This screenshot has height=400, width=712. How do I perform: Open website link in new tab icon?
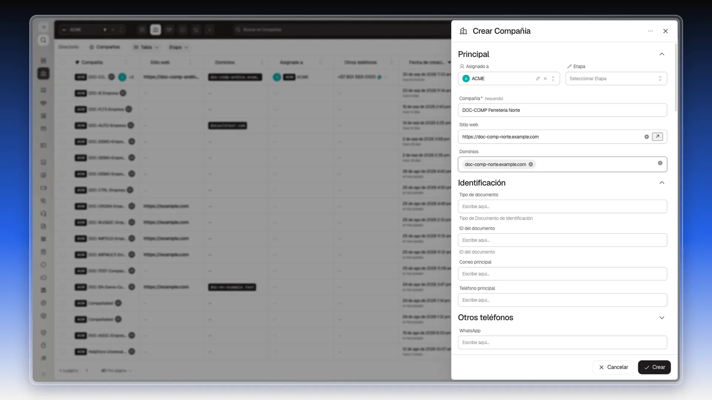657,137
